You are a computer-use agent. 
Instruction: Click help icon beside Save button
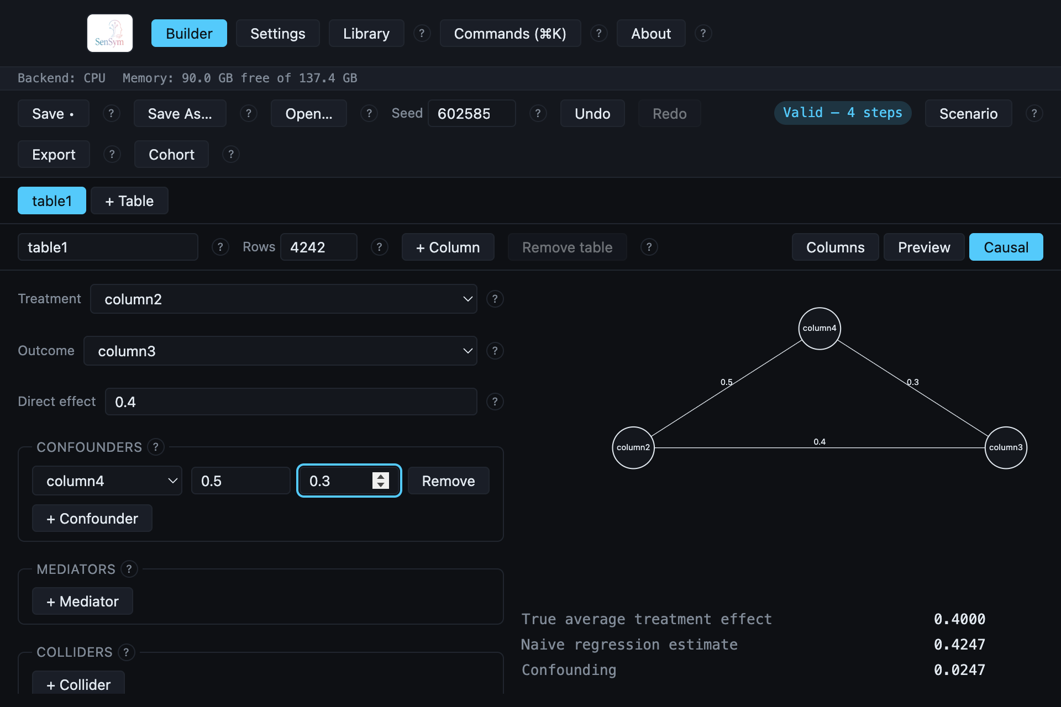tap(111, 113)
